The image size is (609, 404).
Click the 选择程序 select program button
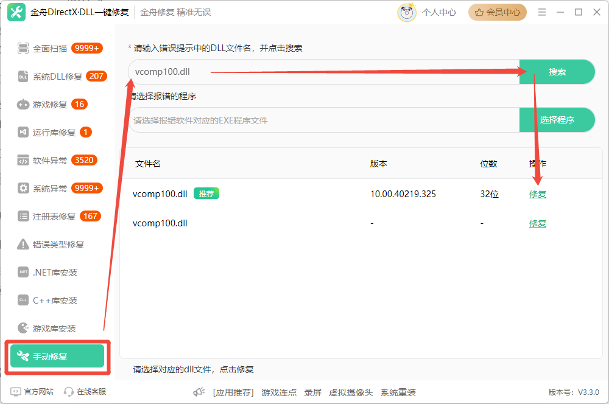pos(557,119)
